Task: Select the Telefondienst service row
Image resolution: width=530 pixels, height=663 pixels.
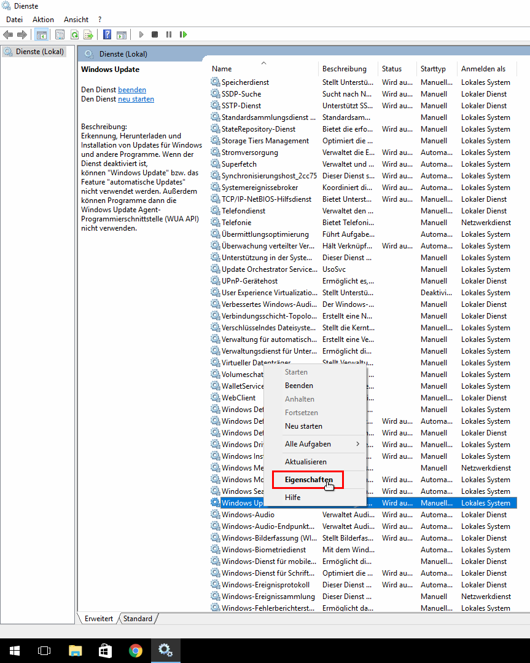Action: pyautogui.click(x=363, y=210)
